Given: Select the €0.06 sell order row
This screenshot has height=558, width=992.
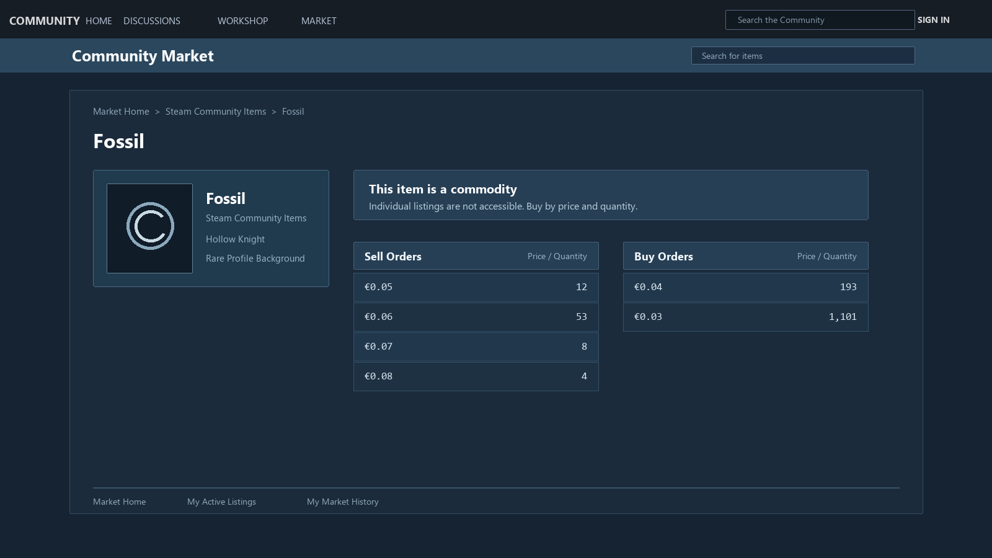Looking at the screenshot, I should pyautogui.click(x=476, y=317).
